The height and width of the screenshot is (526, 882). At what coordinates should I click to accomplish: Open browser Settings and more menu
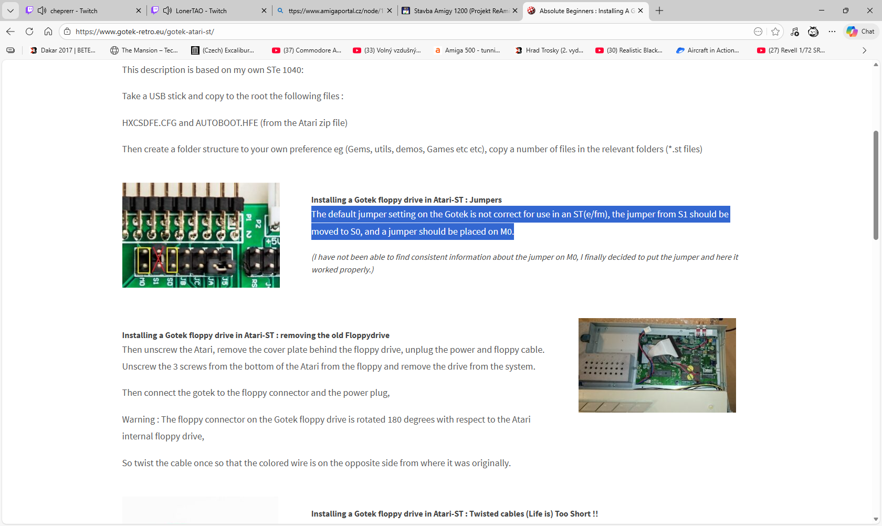coord(832,31)
